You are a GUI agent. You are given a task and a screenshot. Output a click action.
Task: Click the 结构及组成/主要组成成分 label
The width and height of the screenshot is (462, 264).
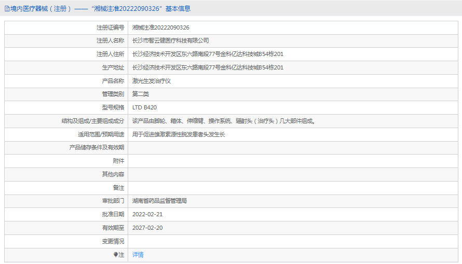point(93,121)
